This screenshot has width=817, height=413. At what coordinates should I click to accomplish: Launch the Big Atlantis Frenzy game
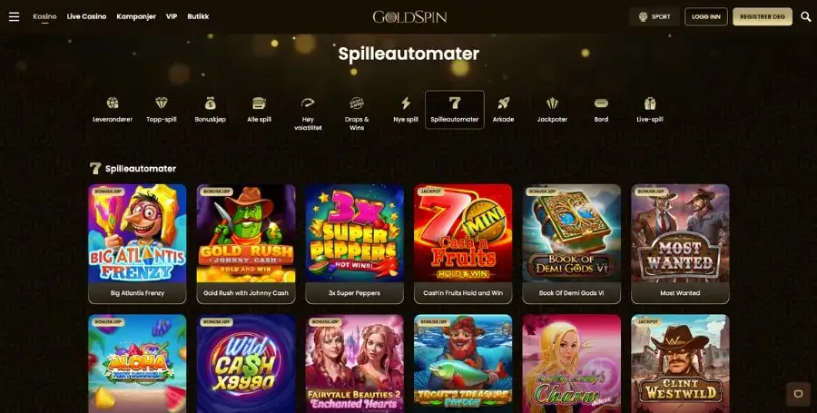pyautogui.click(x=138, y=244)
